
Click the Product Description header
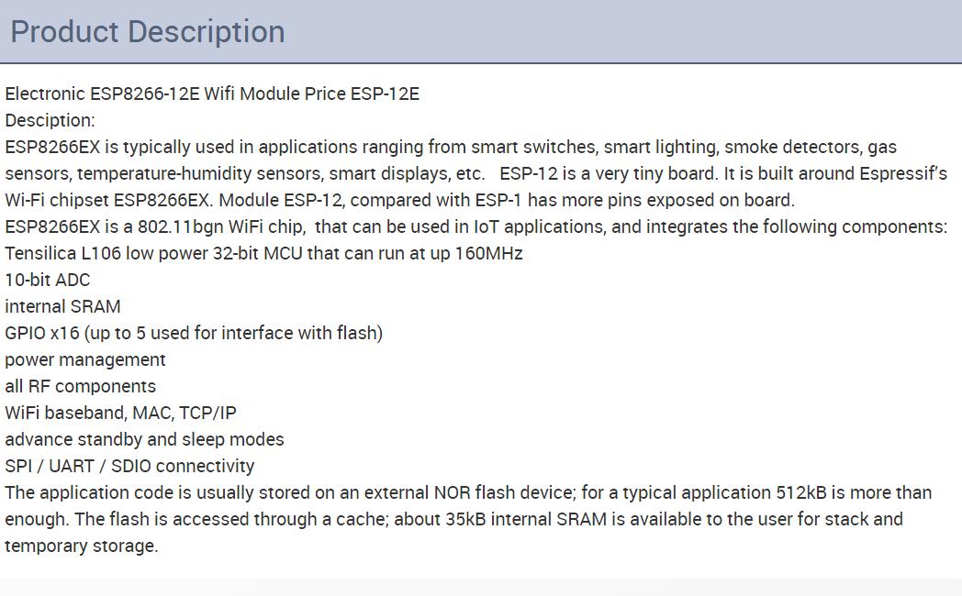[148, 31]
